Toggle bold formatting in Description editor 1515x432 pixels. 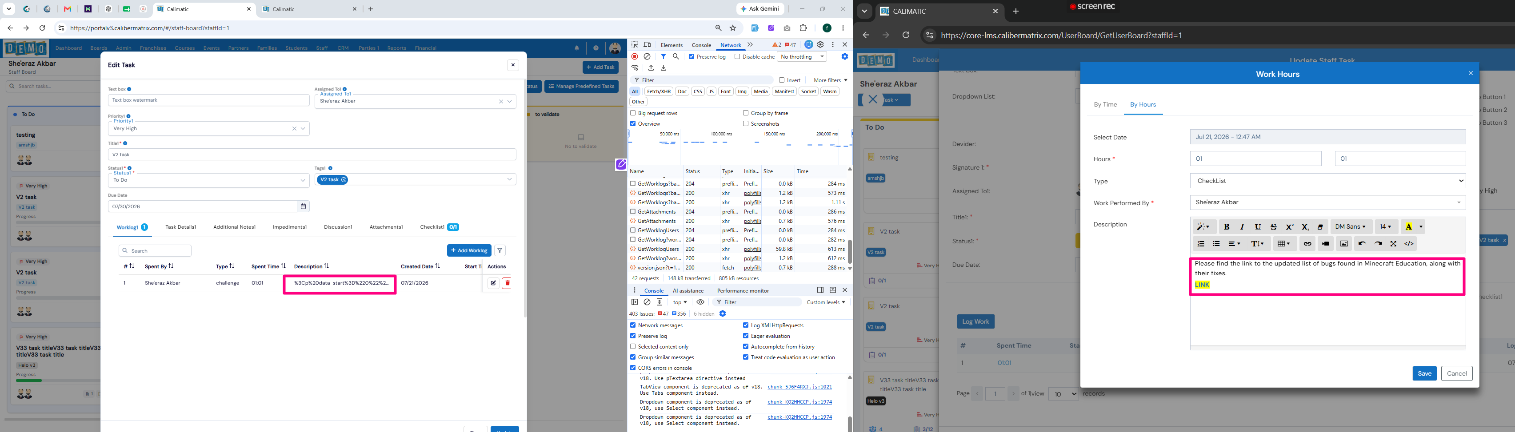tap(1226, 227)
